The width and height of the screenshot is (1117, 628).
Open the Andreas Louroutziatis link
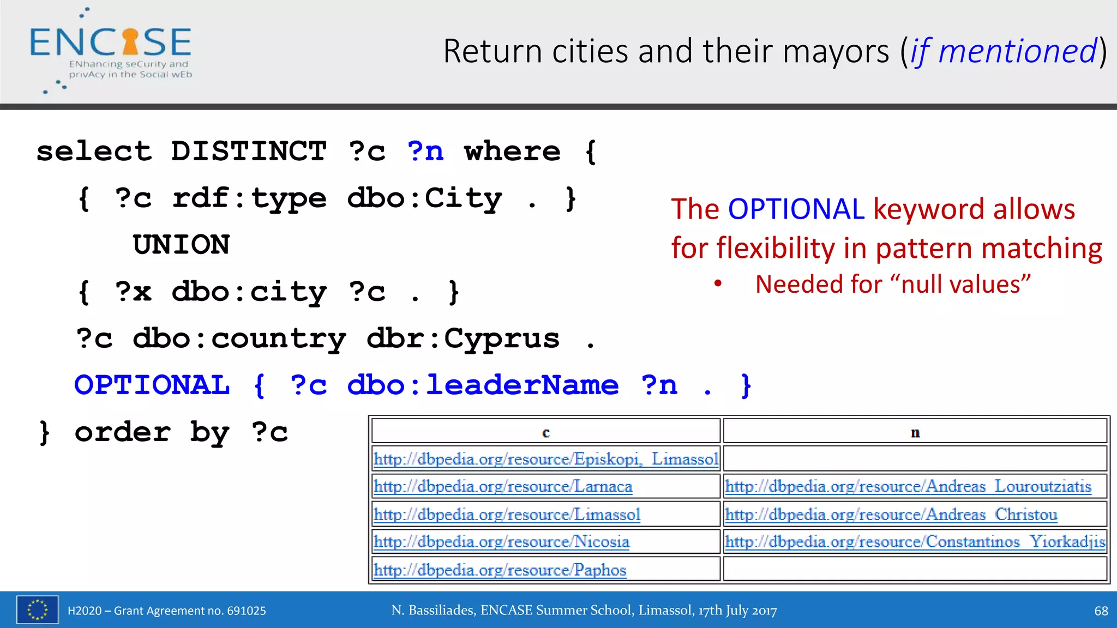tap(908, 486)
